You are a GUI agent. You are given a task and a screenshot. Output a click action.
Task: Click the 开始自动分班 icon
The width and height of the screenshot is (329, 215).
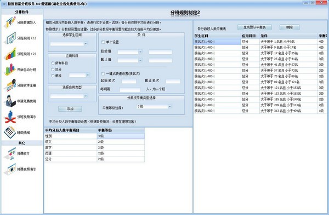pos(10,69)
